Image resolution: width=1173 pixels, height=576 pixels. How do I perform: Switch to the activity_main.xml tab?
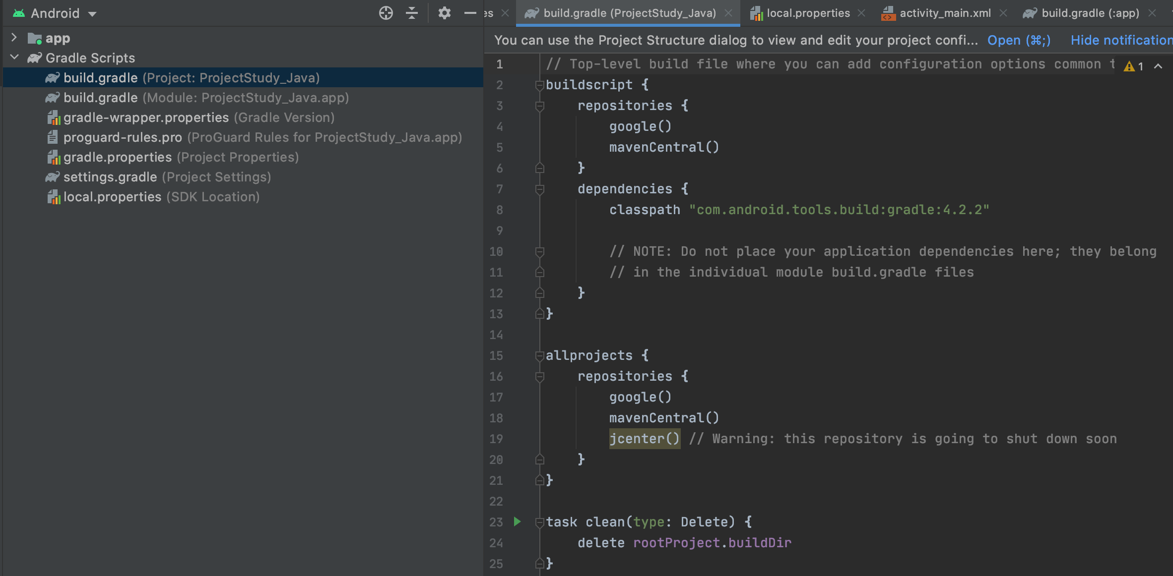tap(945, 13)
